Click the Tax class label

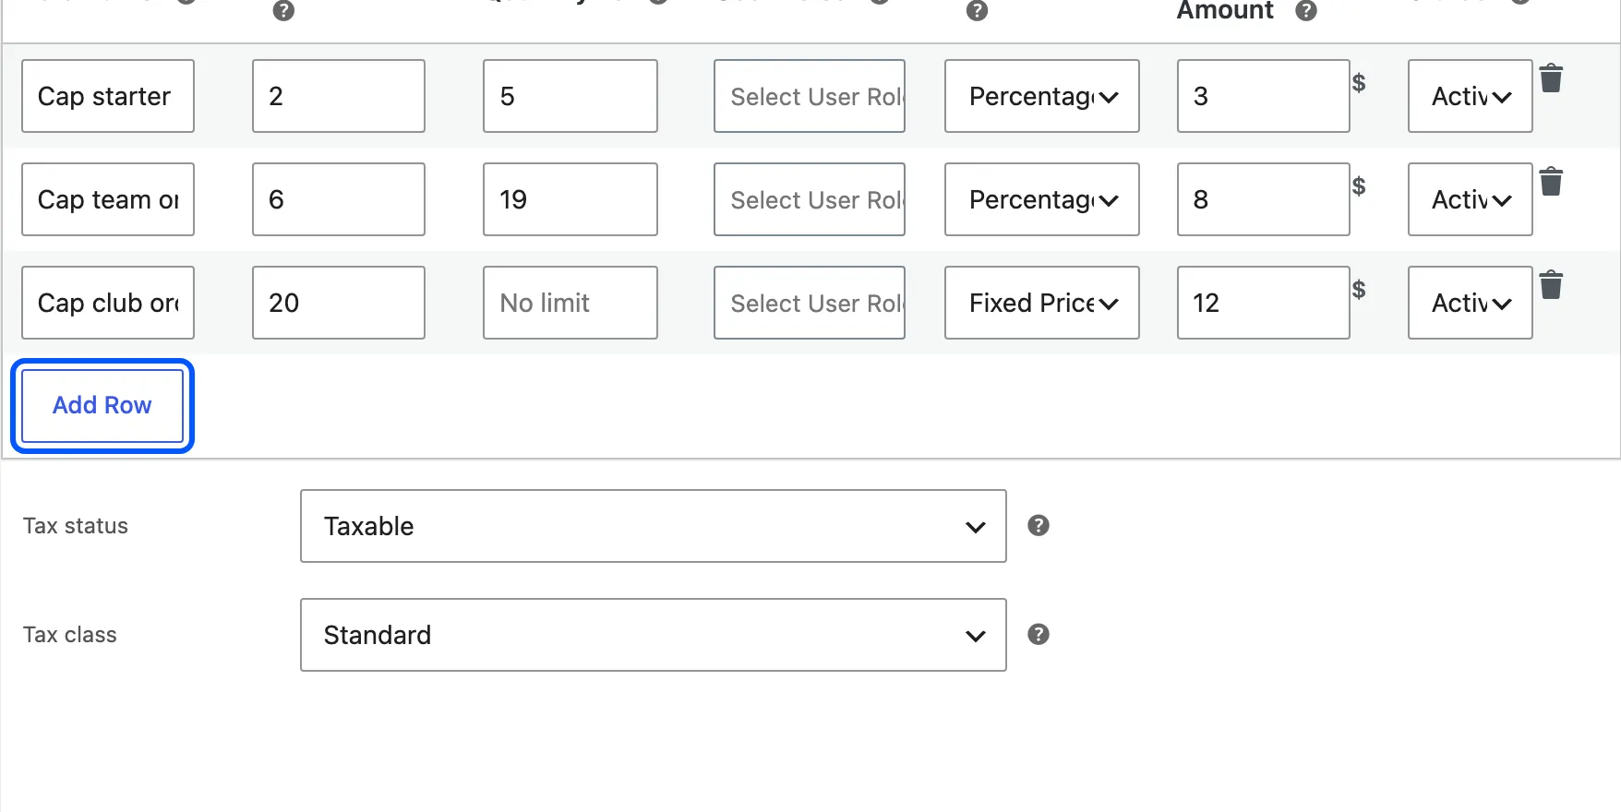[70, 635]
